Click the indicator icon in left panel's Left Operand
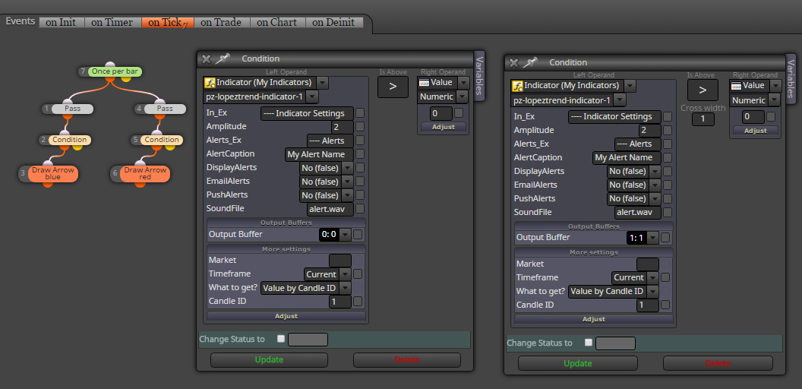The width and height of the screenshot is (802, 389). (209, 82)
